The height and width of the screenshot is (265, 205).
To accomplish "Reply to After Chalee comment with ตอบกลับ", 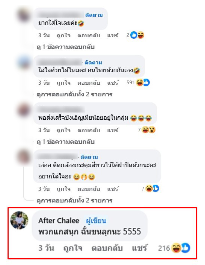I will 107,248.
